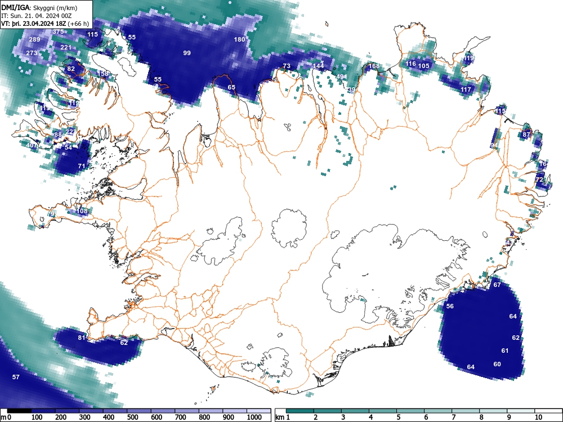Click the visibility value 273
Image resolution: width=563 pixels, height=422 pixels.
(32, 53)
